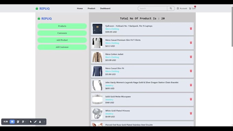Open the Product nav menu item
233x131 pixels.
[91, 9]
